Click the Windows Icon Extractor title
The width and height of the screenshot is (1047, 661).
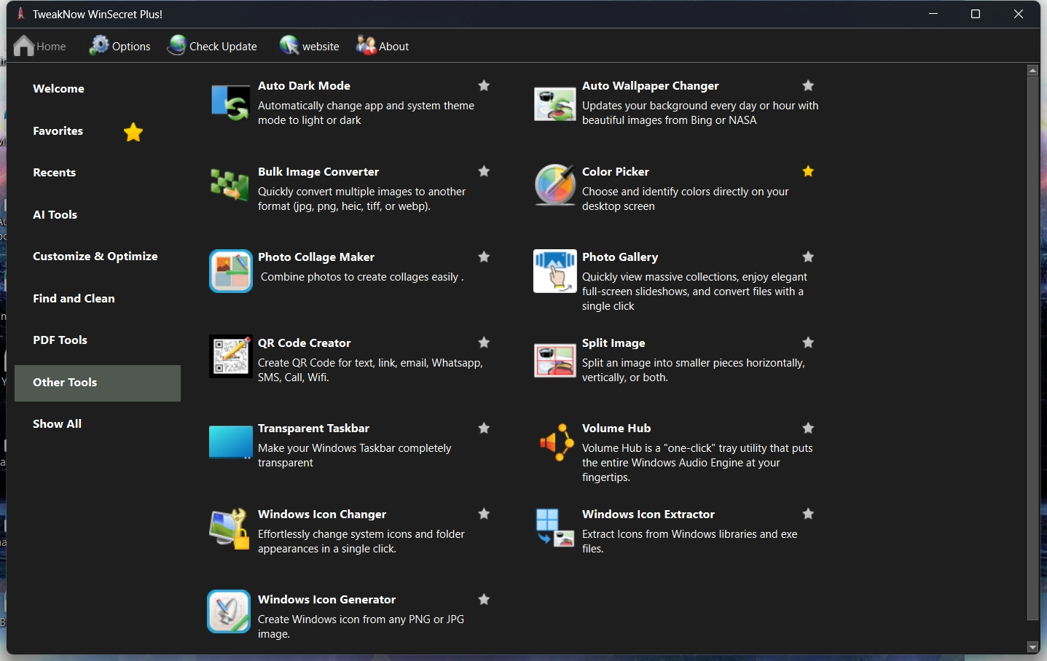pos(648,515)
